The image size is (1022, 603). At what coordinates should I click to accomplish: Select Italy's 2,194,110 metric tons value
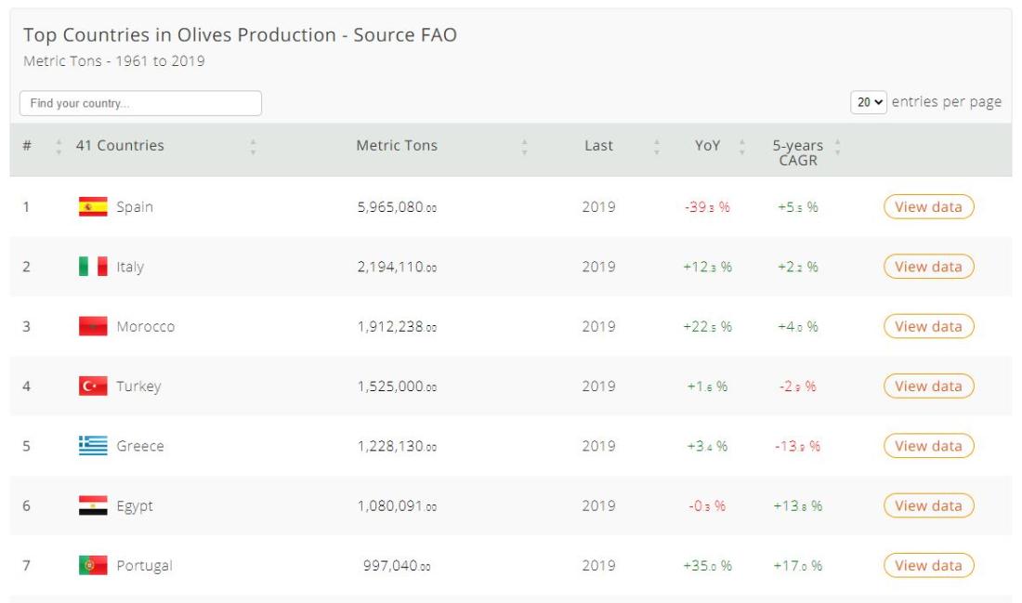coord(397,268)
